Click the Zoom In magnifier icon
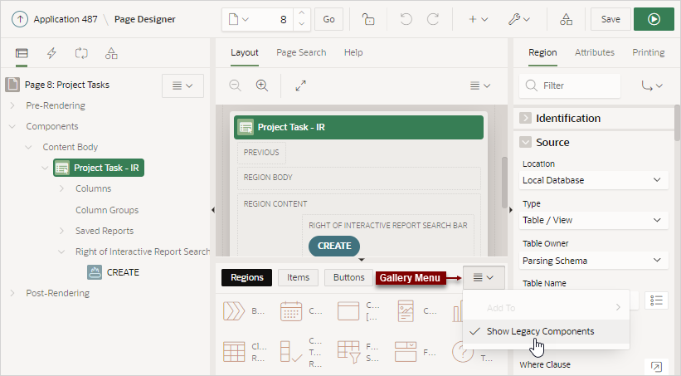The image size is (681, 376). [x=262, y=85]
